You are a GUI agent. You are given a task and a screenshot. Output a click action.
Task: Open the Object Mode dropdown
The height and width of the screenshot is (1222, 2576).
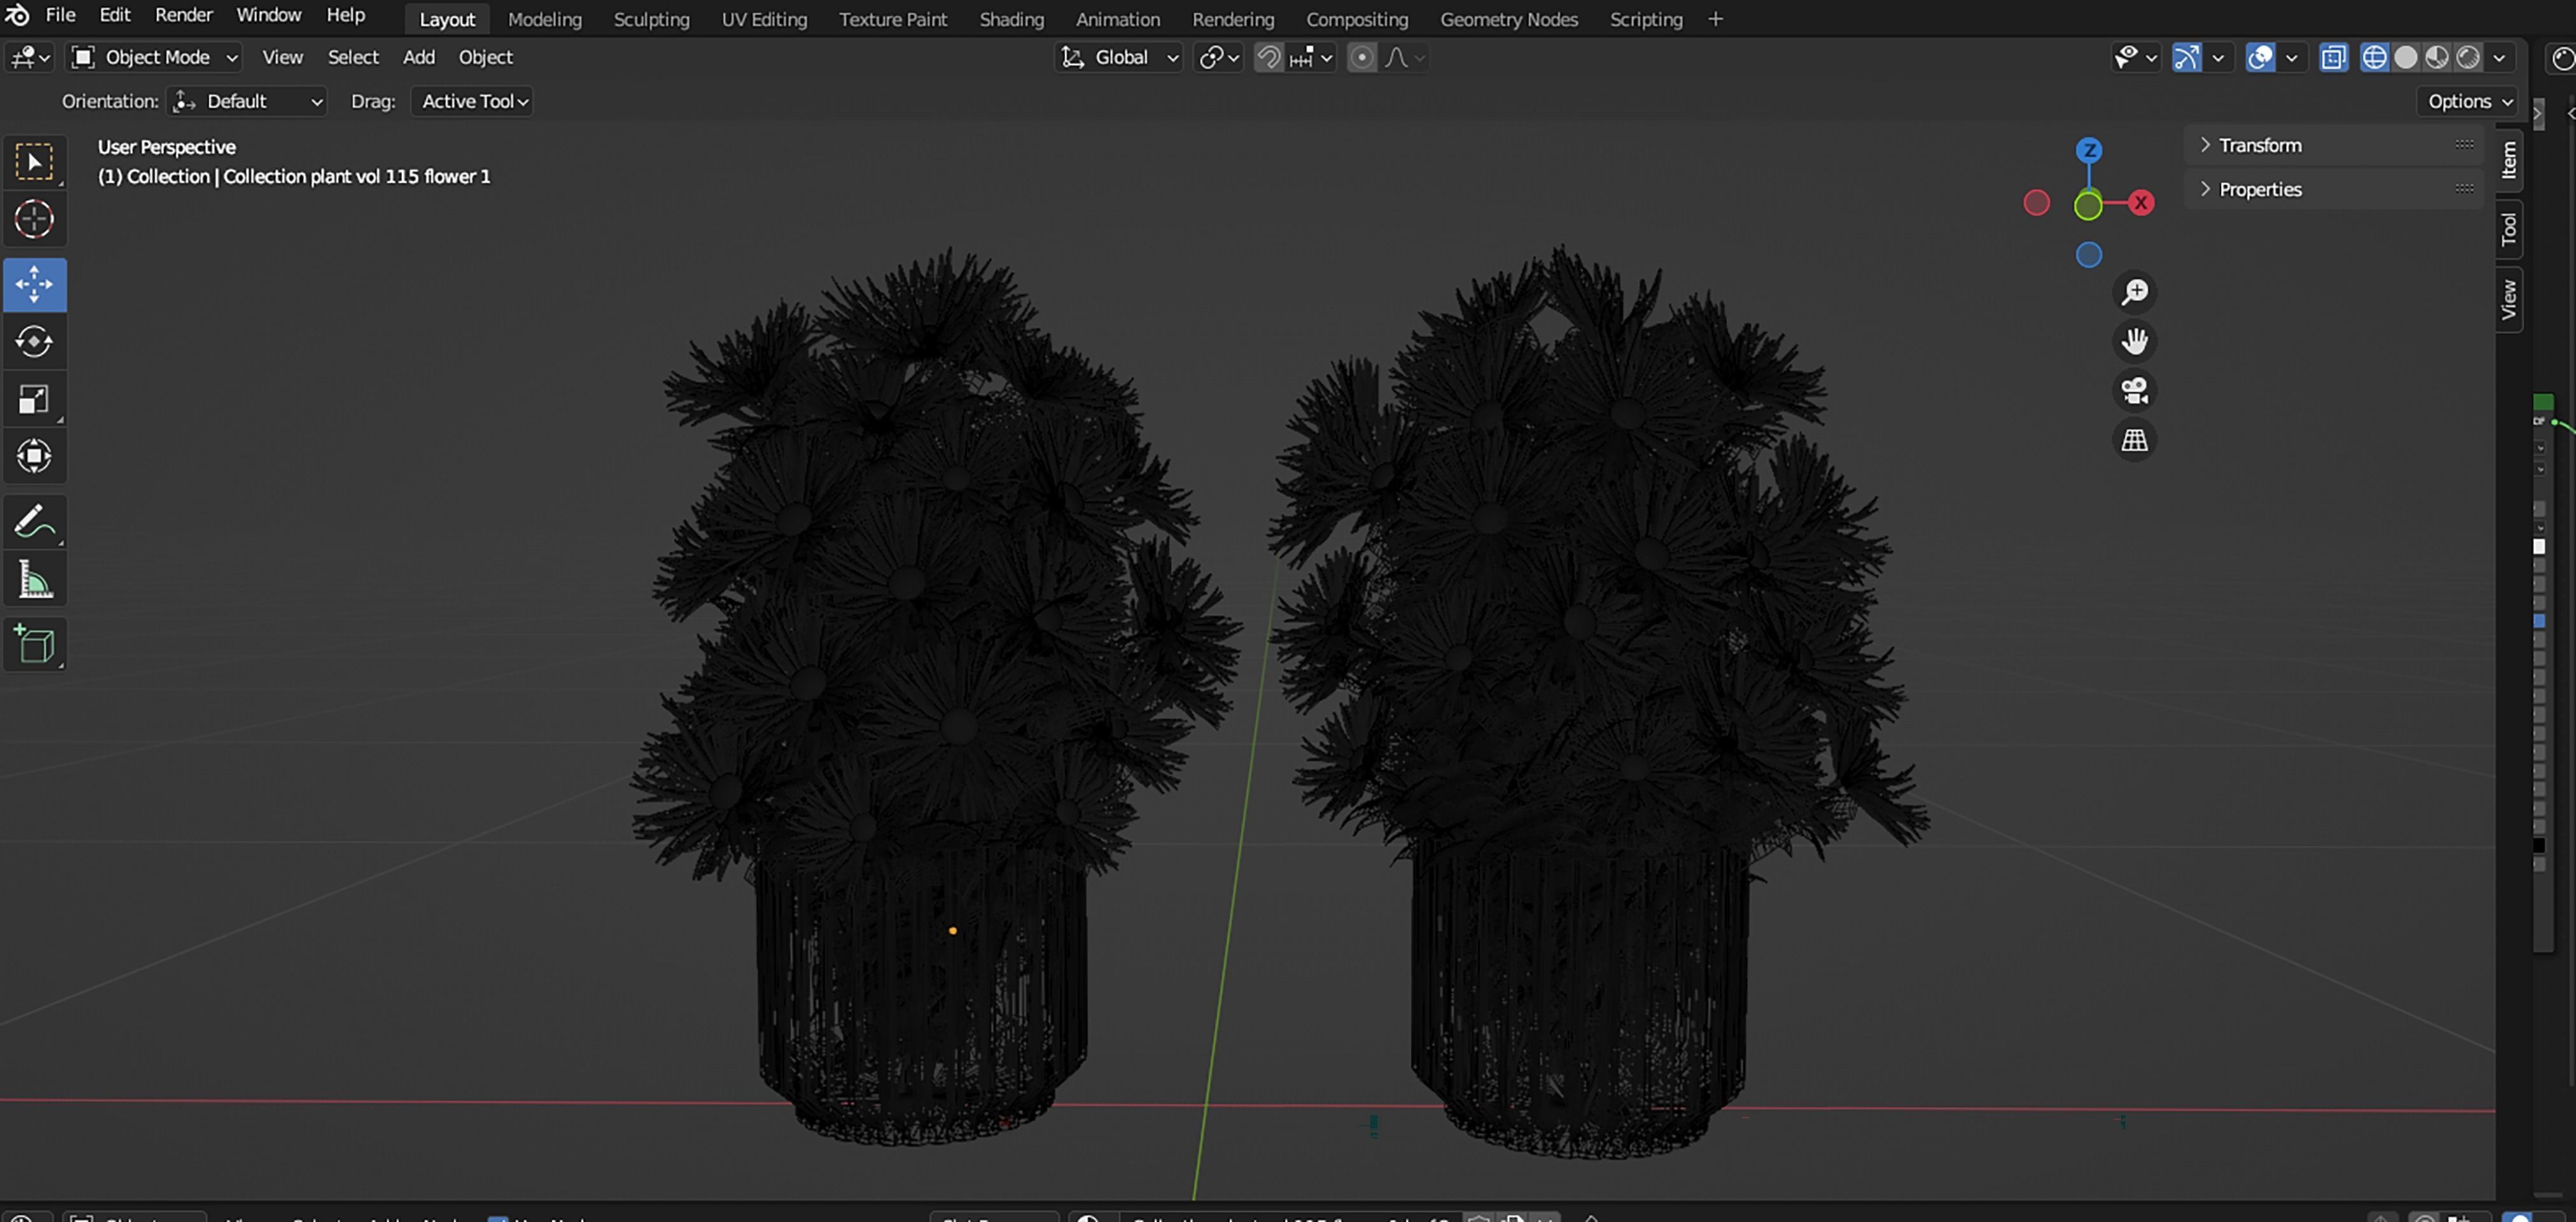click(x=155, y=57)
